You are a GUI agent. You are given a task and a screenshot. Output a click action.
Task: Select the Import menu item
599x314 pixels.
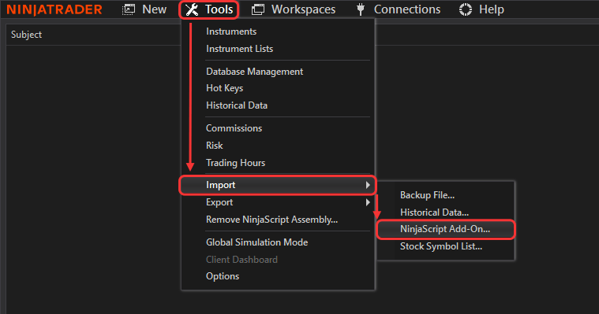(278, 185)
